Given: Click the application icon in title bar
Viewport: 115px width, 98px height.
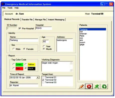Looking at the screenshot, I should [x=3, y=4].
